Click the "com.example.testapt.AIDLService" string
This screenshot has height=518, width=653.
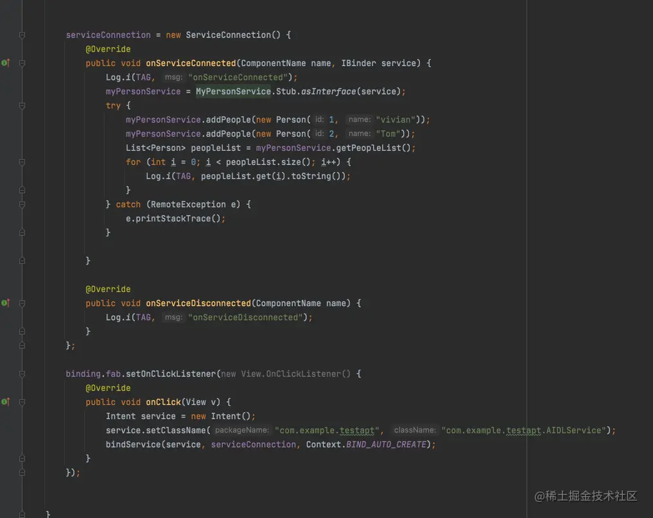(524, 430)
